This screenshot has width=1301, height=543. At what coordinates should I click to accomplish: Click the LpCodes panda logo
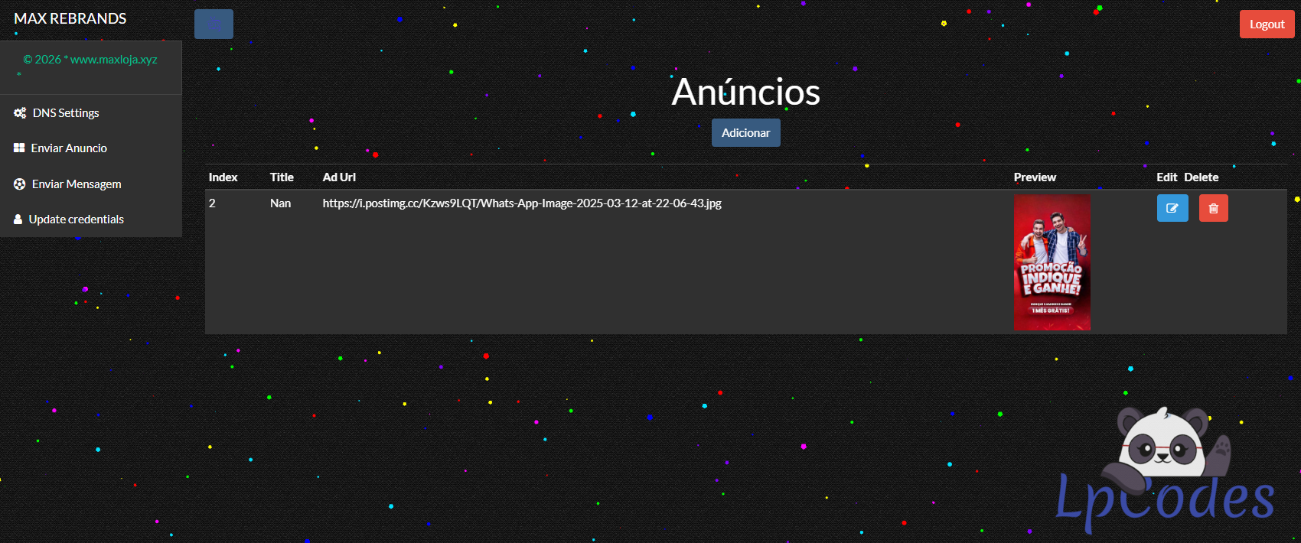coord(1164,468)
